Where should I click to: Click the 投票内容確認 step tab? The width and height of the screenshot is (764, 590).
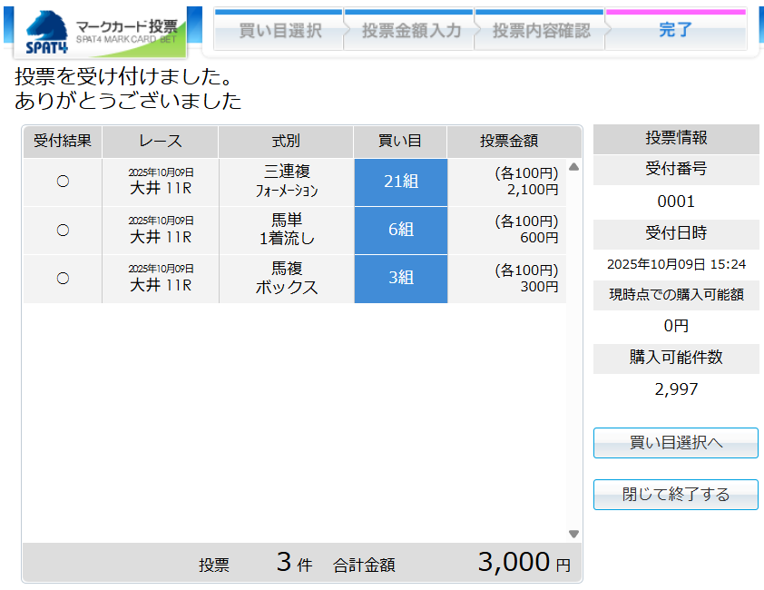pyautogui.click(x=541, y=31)
